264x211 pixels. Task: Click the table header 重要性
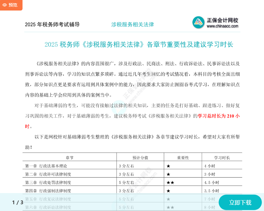(x=183, y=157)
